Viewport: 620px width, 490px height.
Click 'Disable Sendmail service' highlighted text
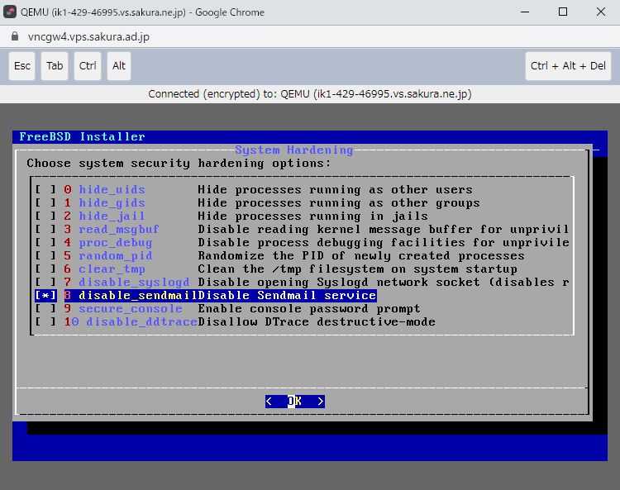point(287,296)
